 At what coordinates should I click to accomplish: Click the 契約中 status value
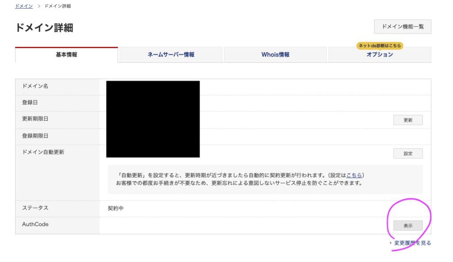115,209
